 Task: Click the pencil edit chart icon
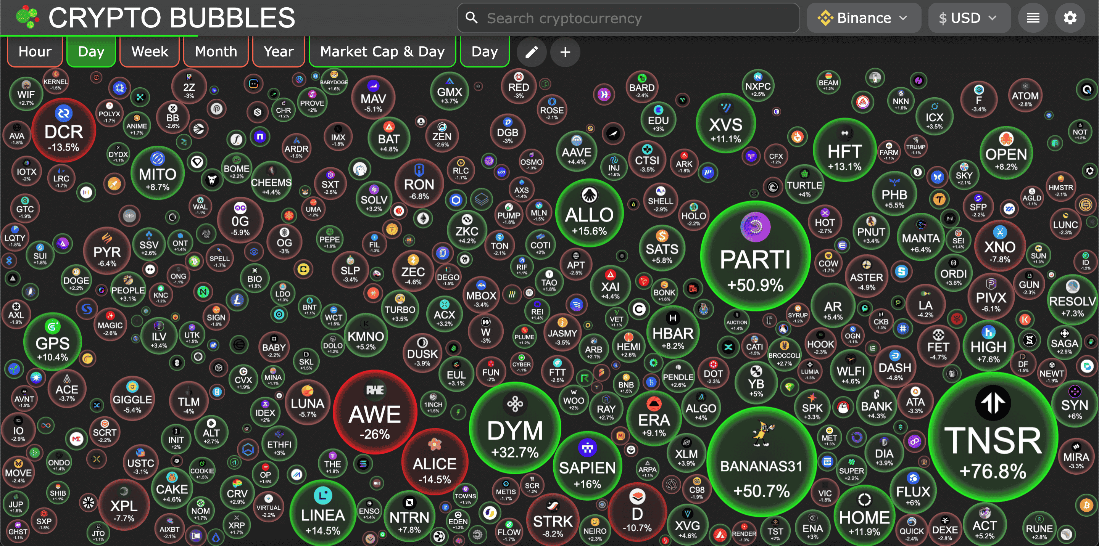click(x=531, y=52)
